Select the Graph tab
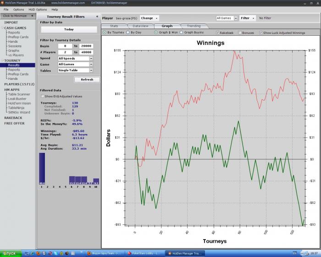321x257 pixels. pyautogui.click(x=167, y=26)
